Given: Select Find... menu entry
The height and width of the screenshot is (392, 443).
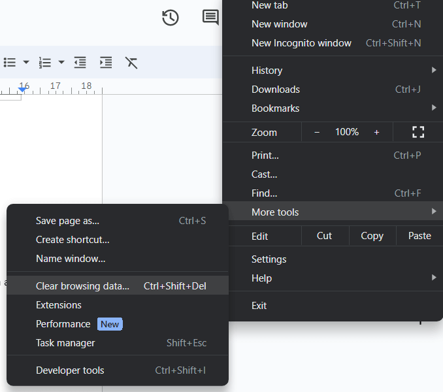Looking at the screenshot, I should (x=333, y=193).
